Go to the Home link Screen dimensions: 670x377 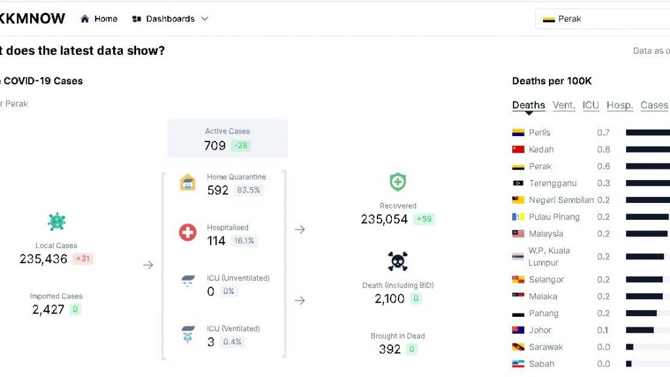click(105, 19)
